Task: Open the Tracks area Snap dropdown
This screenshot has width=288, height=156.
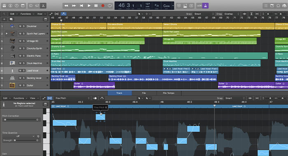Action: [204, 14]
